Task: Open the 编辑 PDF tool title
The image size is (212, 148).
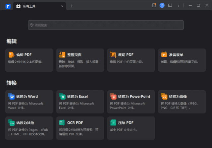Action: pyautogui.click(x=24, y=55)
